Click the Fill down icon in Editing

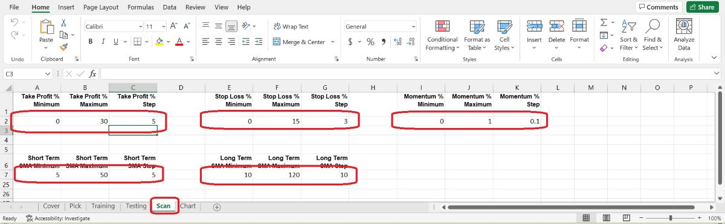[x=604, y=35]
